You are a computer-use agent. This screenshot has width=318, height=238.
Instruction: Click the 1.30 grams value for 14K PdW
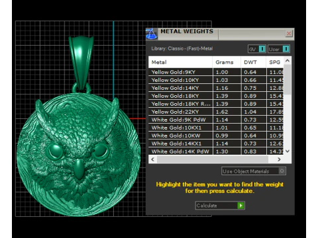pos(222,151)
